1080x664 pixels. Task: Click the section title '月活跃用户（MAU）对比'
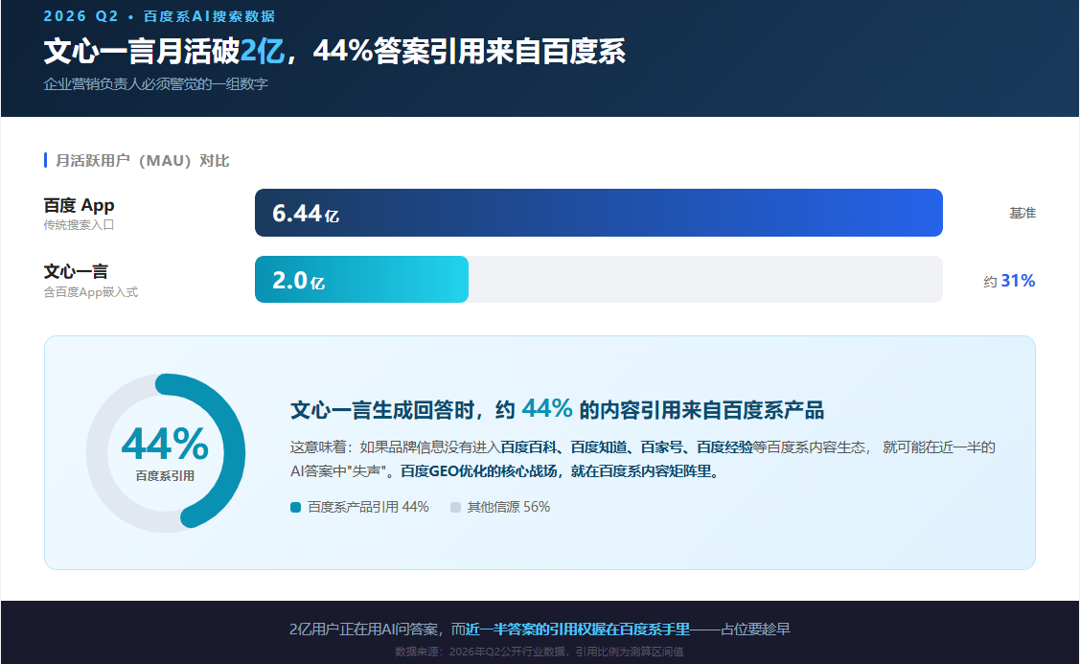click(142, 160)
